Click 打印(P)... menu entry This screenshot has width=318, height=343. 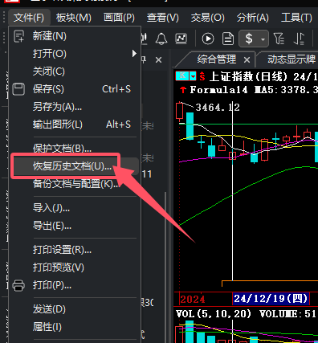[75, 285]
